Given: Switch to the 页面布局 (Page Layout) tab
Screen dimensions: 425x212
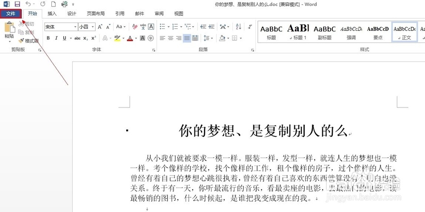Looking at the screenshot, I should click(96, 14).
